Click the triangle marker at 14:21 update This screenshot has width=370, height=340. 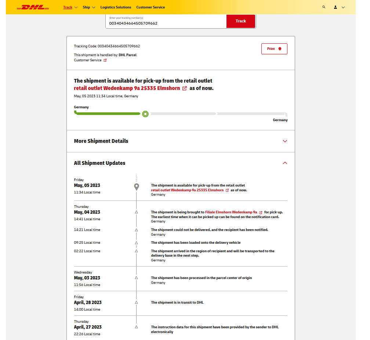tap(136, 230)
